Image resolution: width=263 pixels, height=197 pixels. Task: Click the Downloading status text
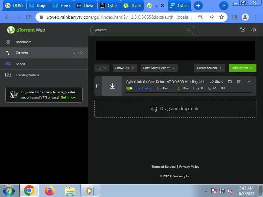coord(143,88)
